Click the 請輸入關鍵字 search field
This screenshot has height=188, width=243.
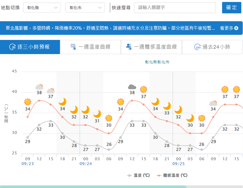(x=174, y=7)
